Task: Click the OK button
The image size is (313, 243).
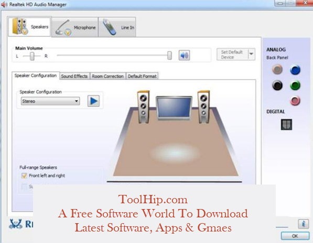Action: (x=295, y=236)
